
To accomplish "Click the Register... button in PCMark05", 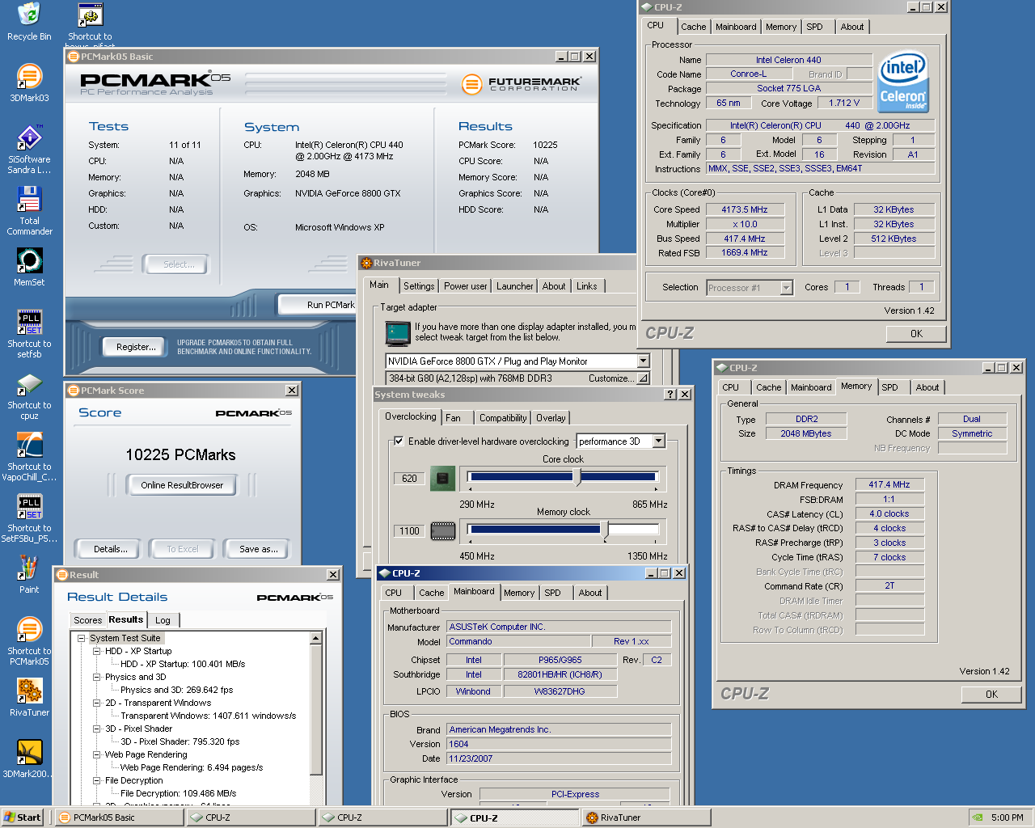I will tap(136, 347).
